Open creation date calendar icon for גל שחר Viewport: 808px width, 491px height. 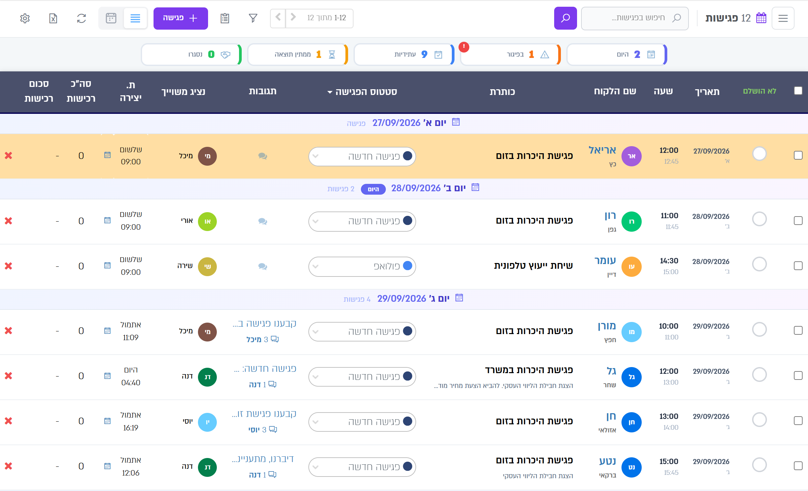point(107,376)
